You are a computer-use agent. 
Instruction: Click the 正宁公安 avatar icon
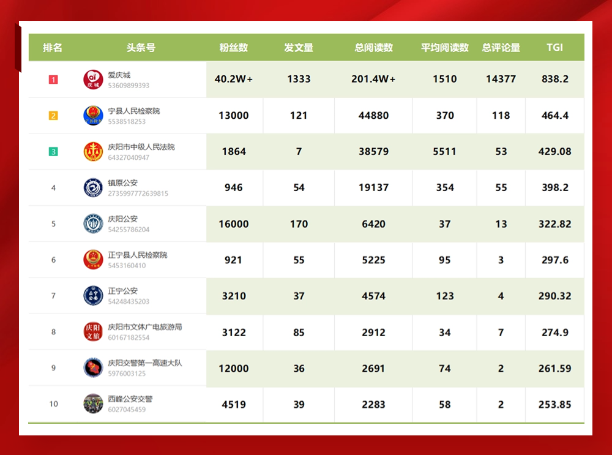click(93, 296)
